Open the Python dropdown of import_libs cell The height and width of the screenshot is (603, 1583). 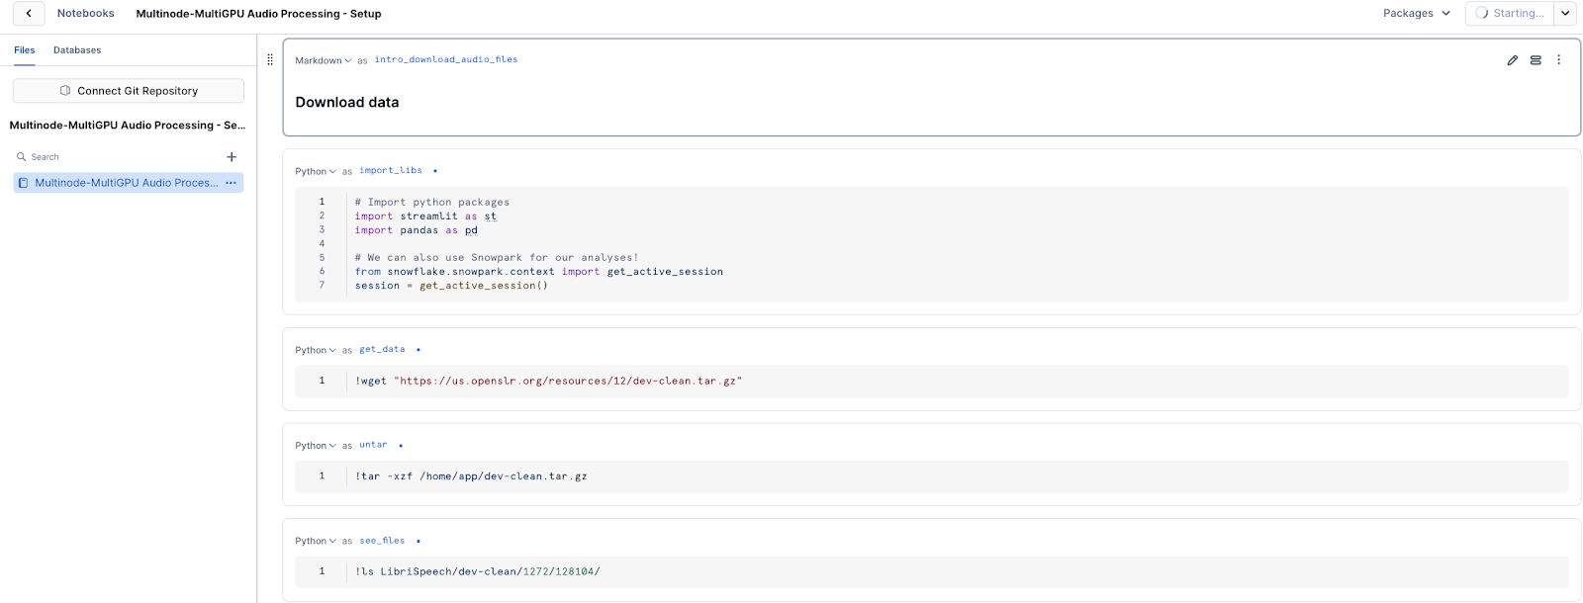(316, 171)
